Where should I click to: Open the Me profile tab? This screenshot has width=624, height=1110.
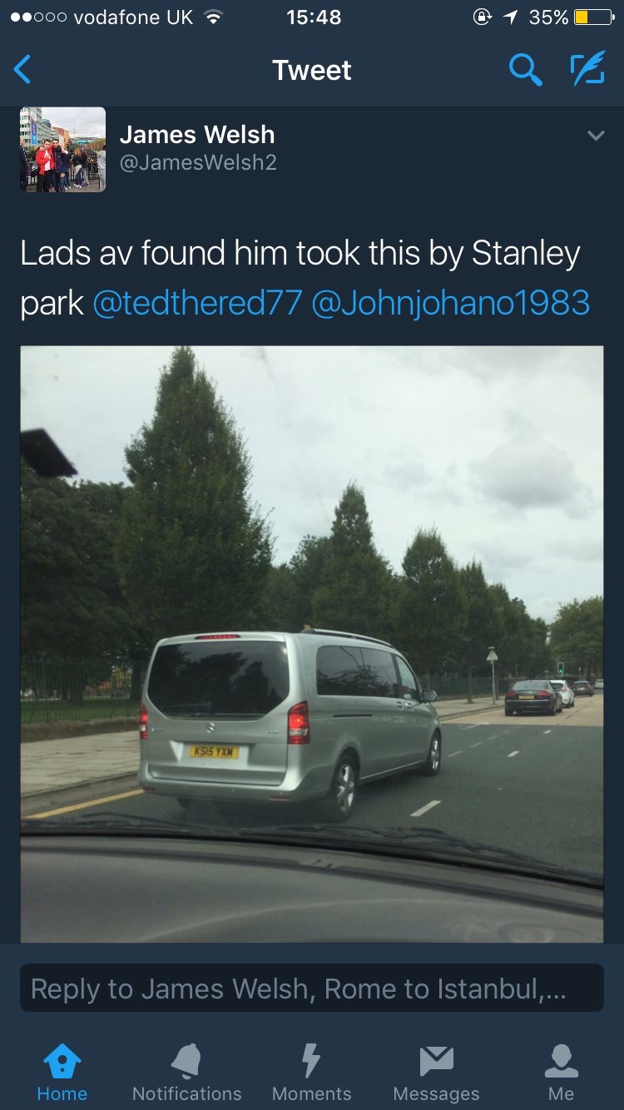(562, 1073)
